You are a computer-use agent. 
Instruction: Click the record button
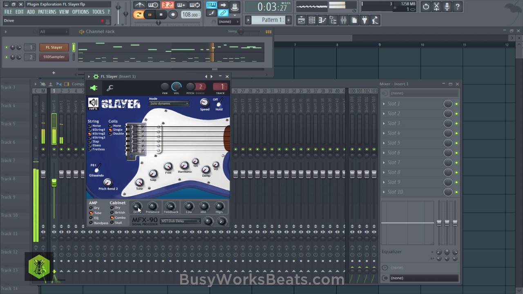coord(173,15)
